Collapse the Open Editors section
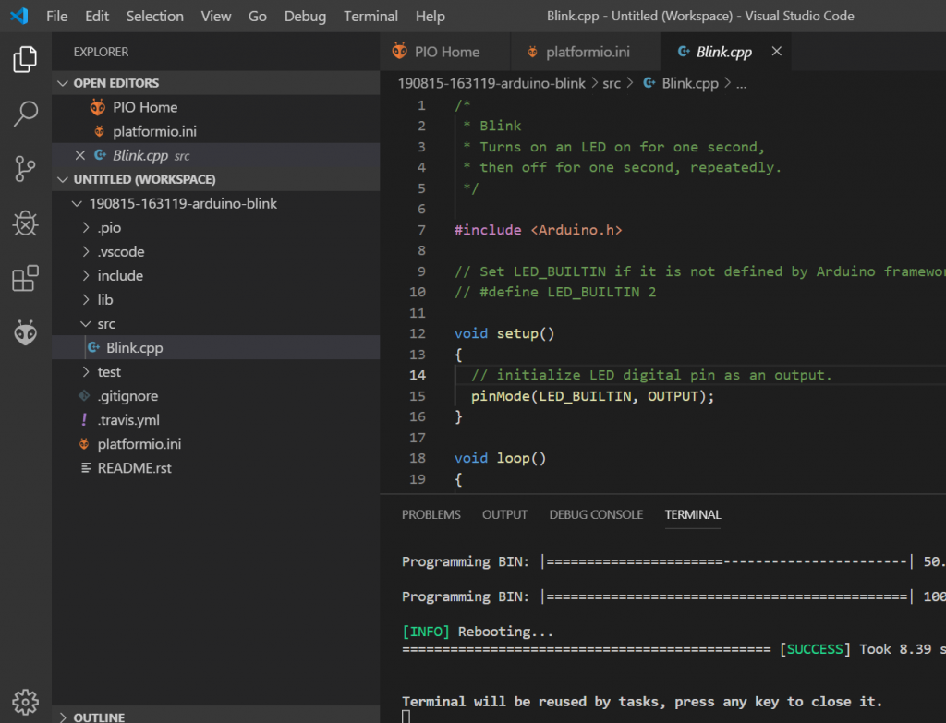The width and height of the screenshot is (946, 723). pyautogui.click(x=115, y=83)
